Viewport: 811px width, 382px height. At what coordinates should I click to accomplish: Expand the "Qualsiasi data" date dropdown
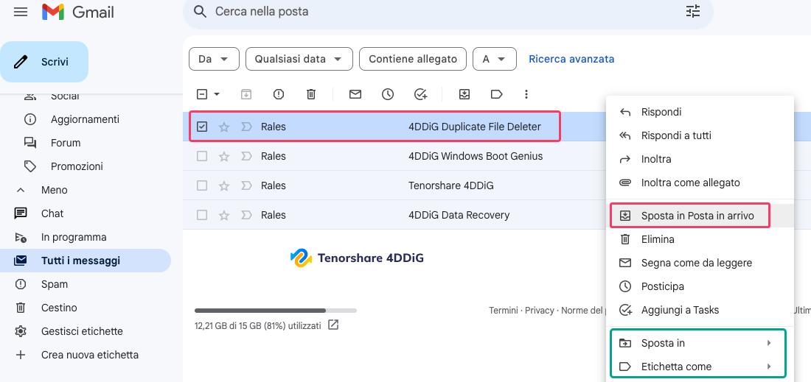coord(299,59)
